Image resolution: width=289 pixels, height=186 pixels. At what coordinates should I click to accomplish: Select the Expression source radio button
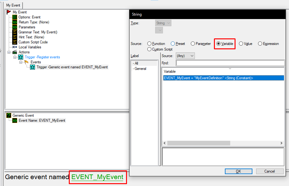[260, 44]
